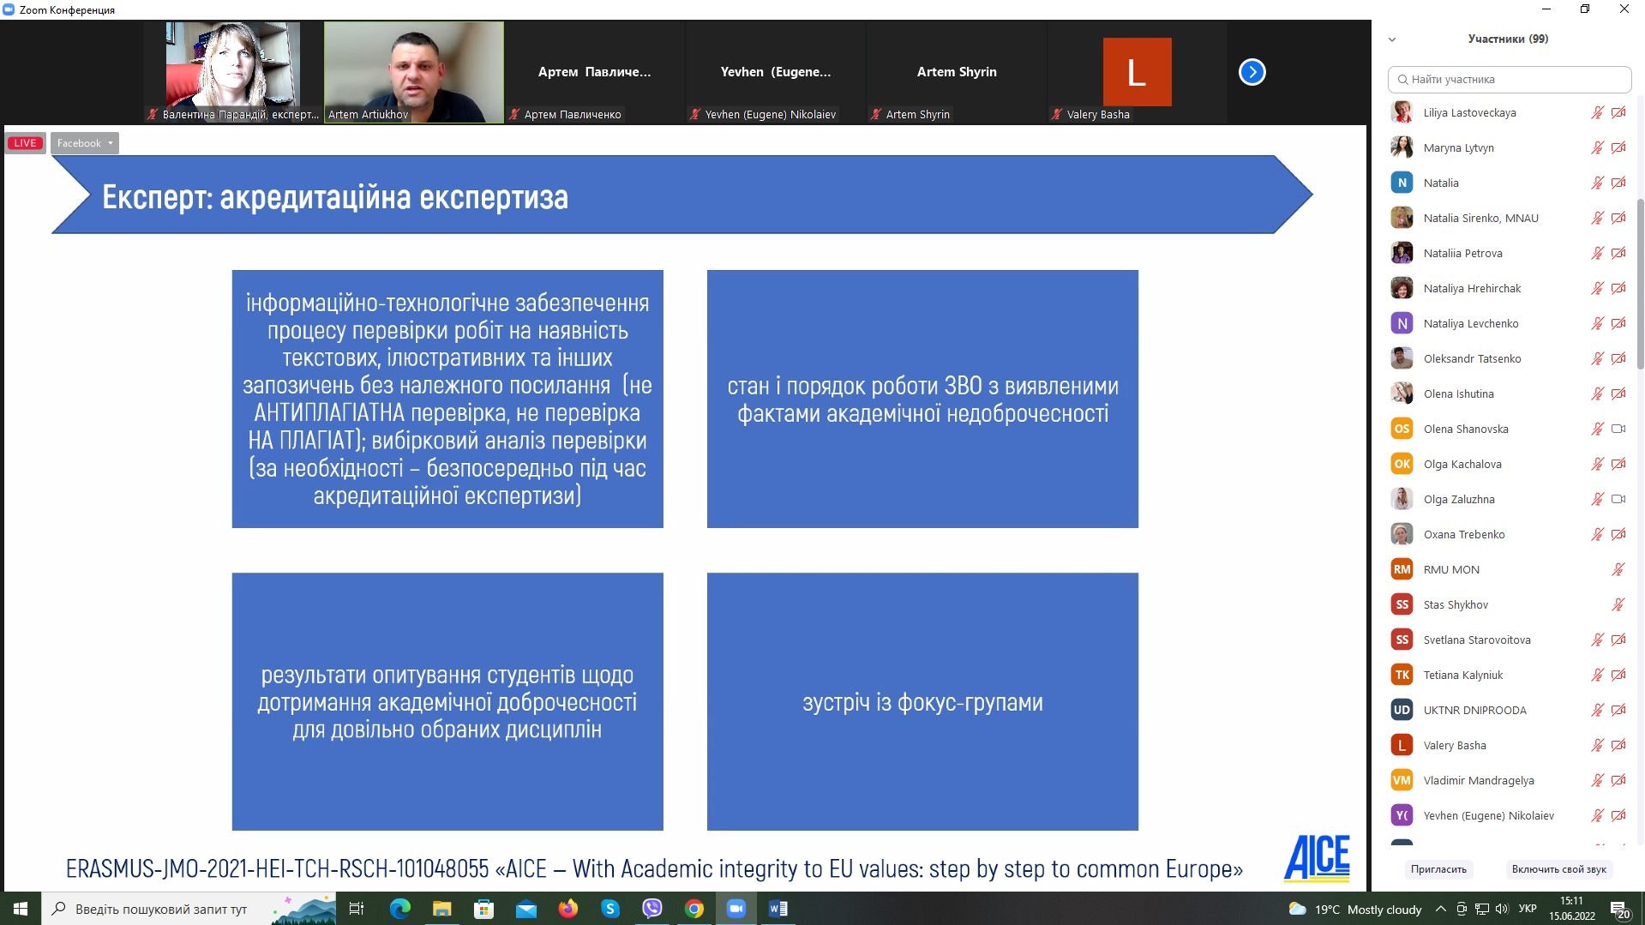The image size is (1645, 925).
Task: Click slide box about 'стан і порядок роботи ЗВО'
Action: pyautogui.click(x=922, y=399)
